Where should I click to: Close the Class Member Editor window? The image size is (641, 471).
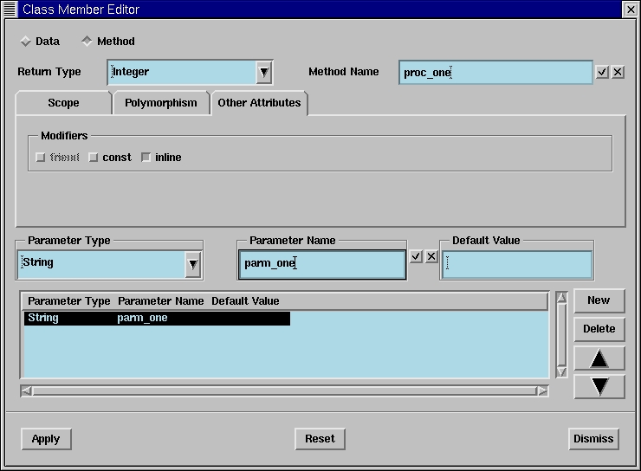click(631, 10)
